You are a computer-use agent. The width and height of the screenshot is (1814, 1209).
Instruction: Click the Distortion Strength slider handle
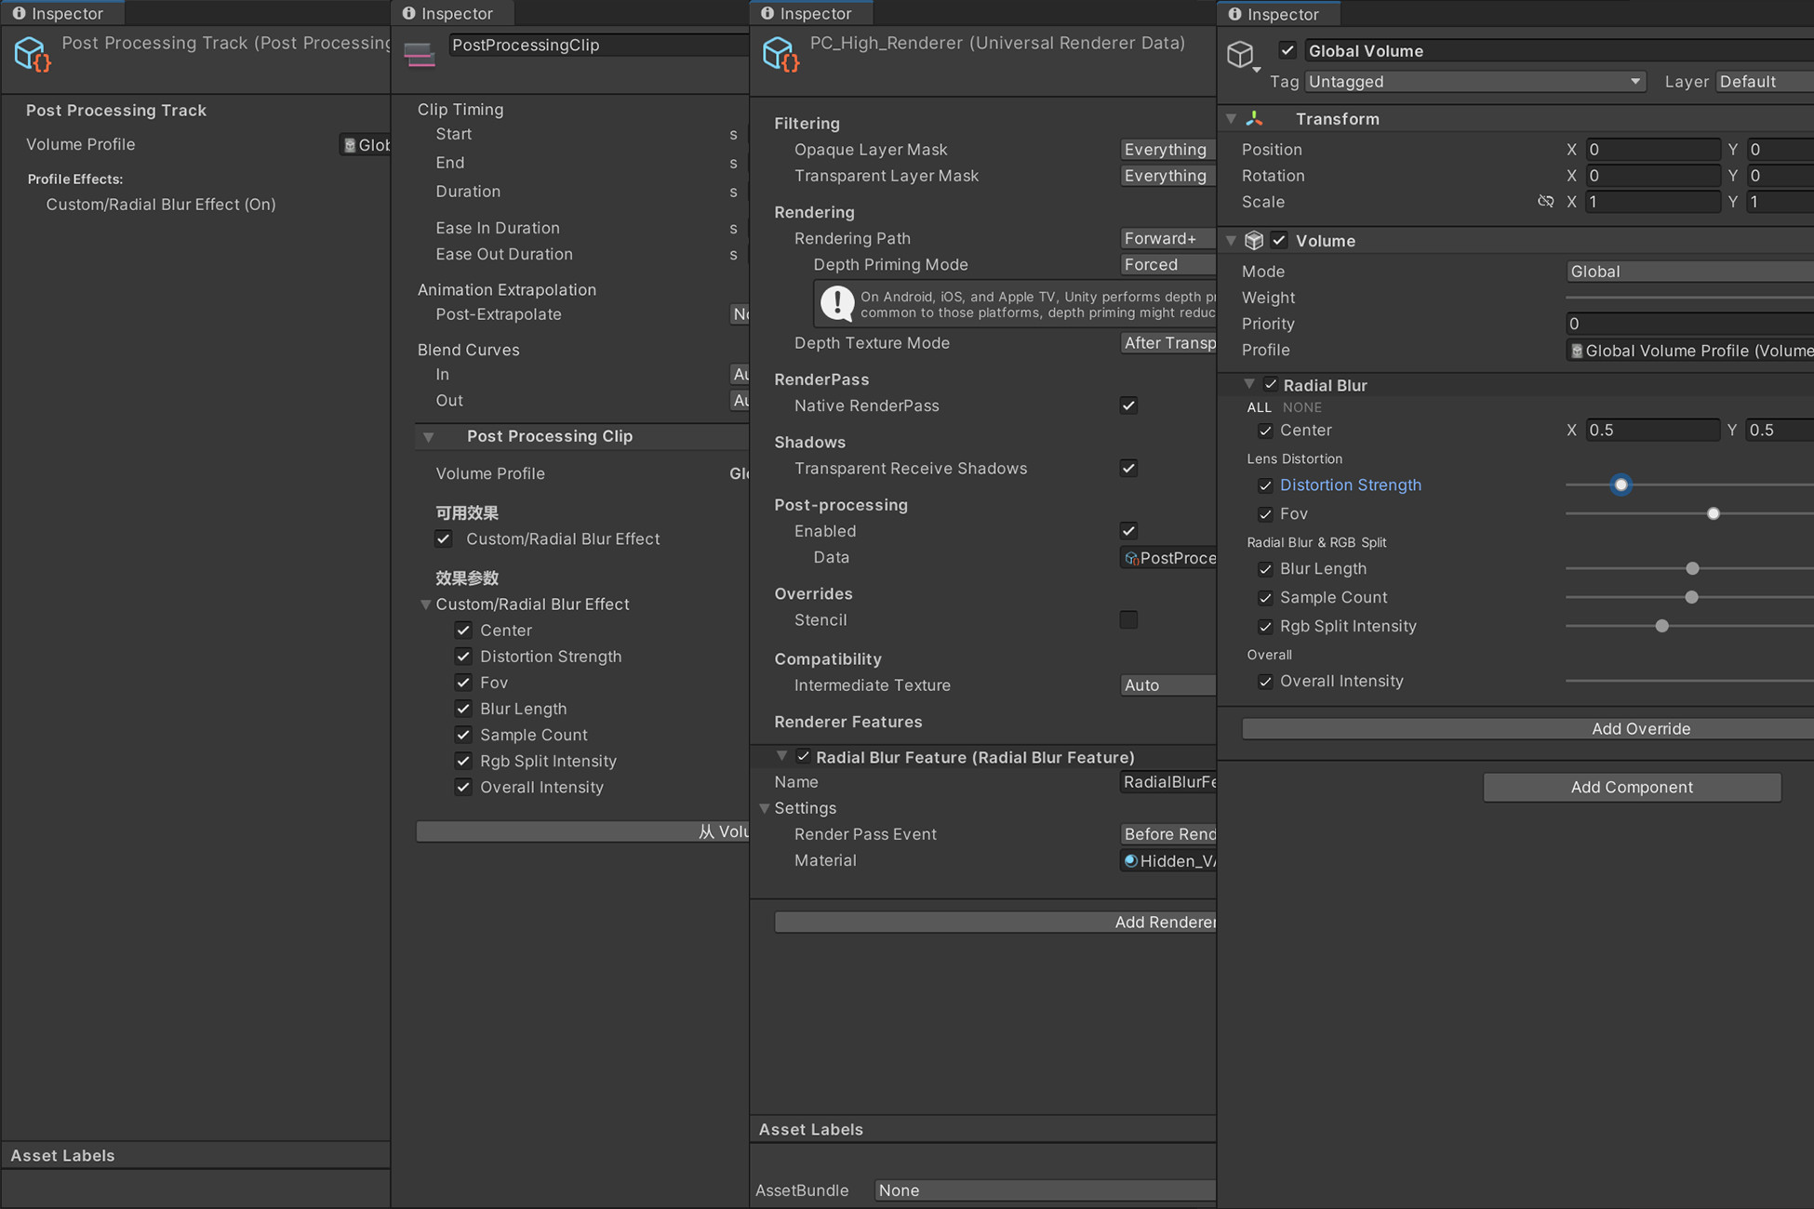pyautogui.click(x=1621, y=485)
